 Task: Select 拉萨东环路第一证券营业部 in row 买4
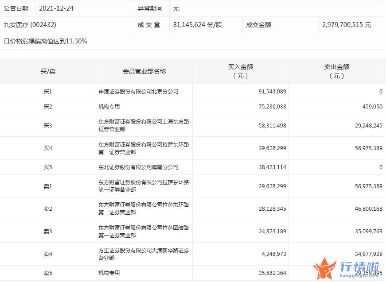(144, 148)
